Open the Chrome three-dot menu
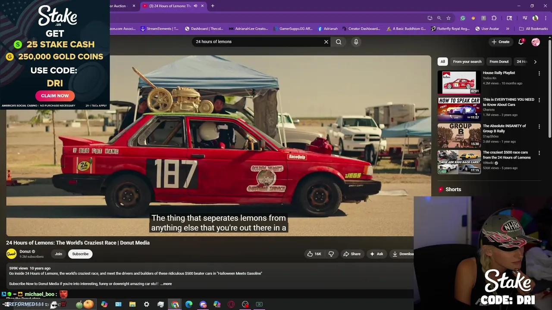The height and width of the screenshot is (310, 552). 545,18
